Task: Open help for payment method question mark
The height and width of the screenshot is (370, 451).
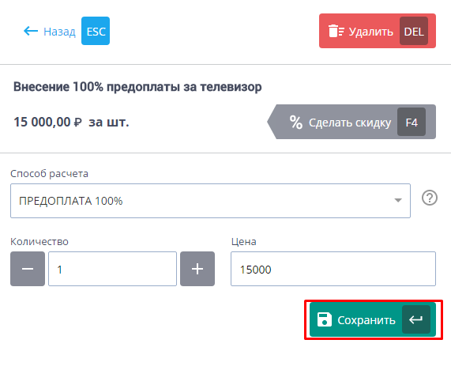Action: click(430, 198)
